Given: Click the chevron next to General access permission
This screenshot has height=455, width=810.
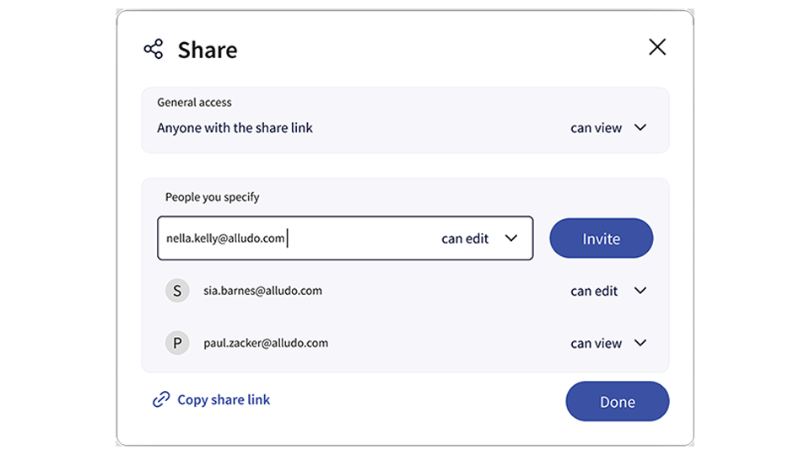Looking at the screenshot, I should (x=640, y=128).
